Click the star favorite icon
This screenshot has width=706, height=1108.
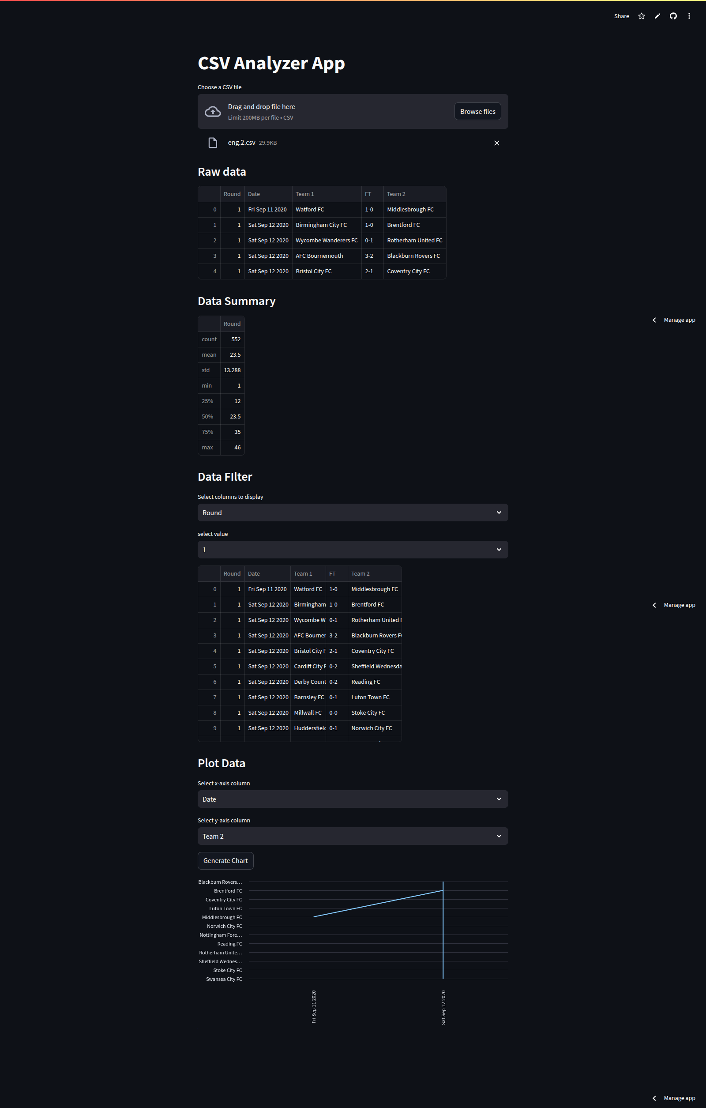(641, 16)
